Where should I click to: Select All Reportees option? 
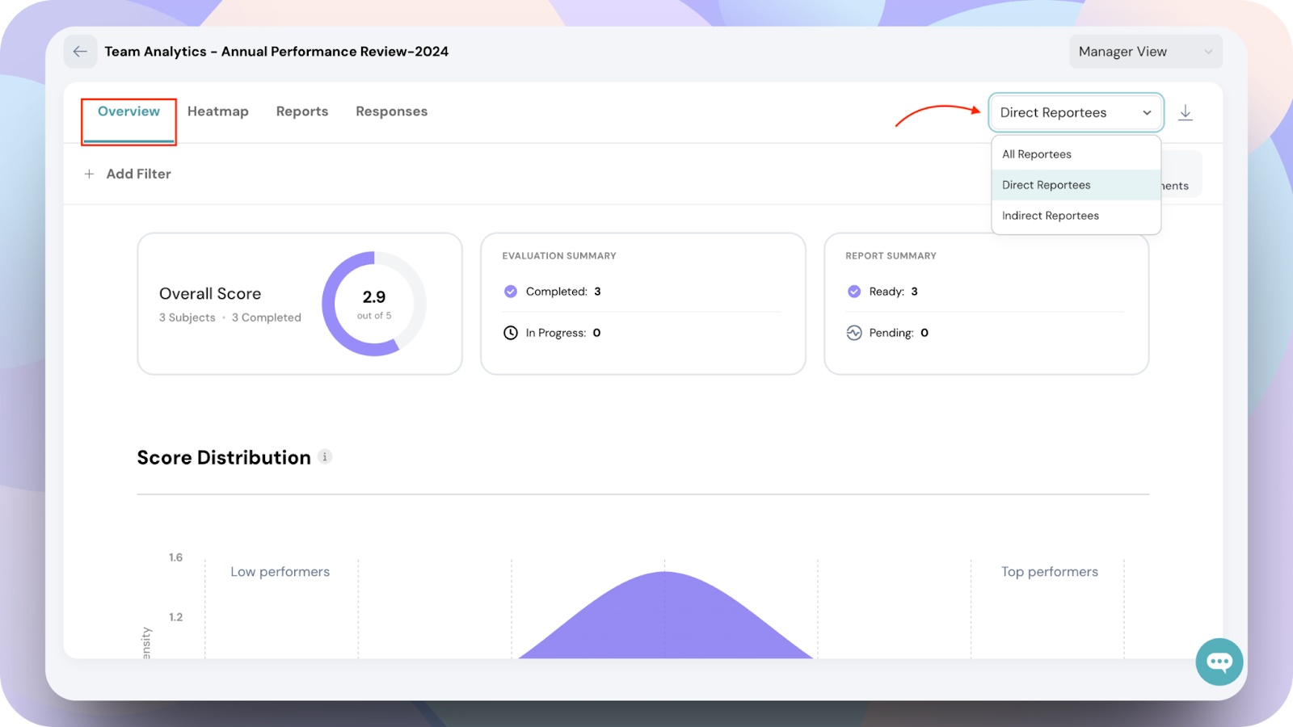[1076, 154]
